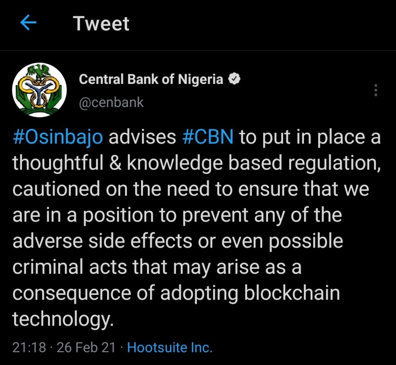Click the Central Bank of Nigeria account name
This screenshot has width=396, height=365.
click(x=151, y=79)
